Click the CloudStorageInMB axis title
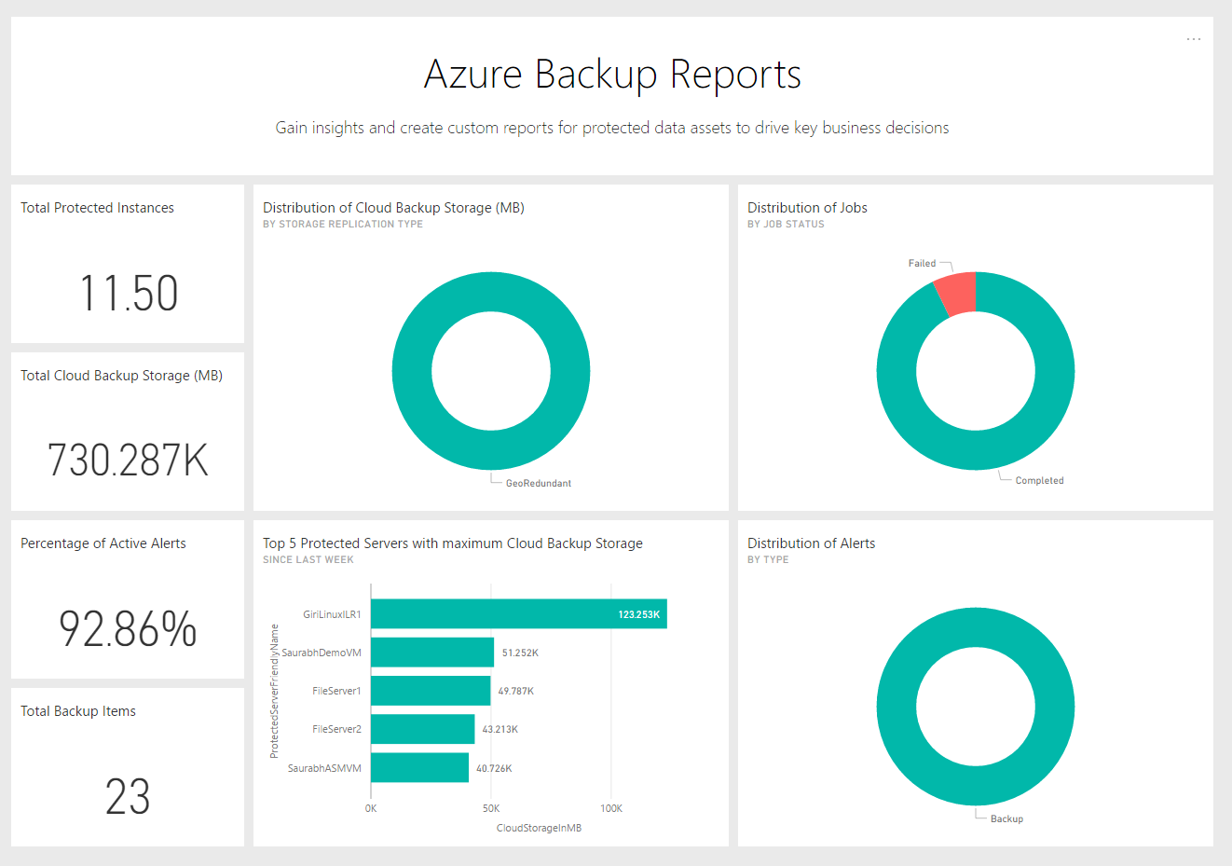The width and height of the screenshot is (1232, 866). [539, 828]
